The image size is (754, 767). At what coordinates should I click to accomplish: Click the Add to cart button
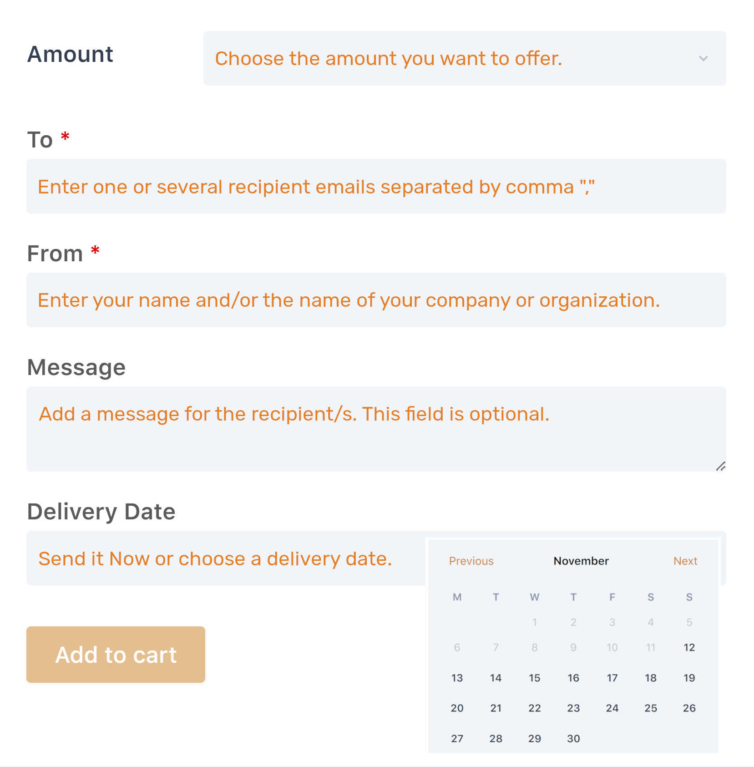click(x=116, y=655)
